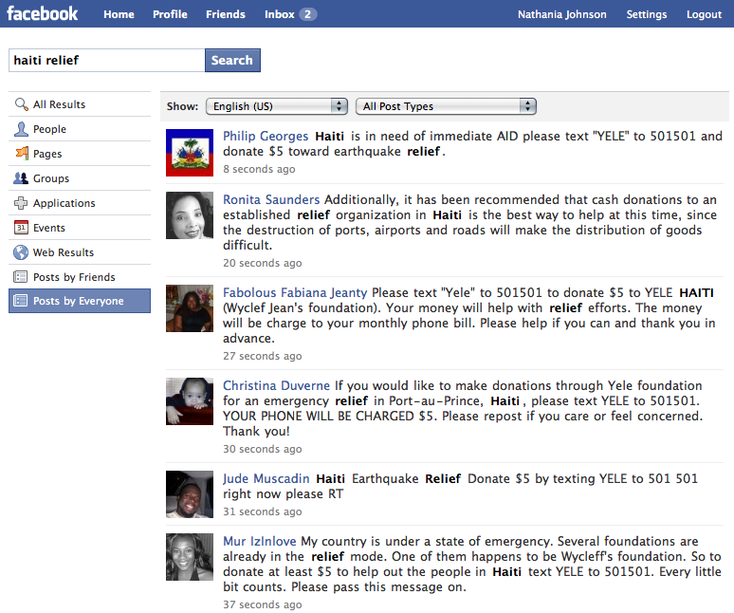Open Ronita Saunders profile link
734x613 pixels.
coord(271,200)
